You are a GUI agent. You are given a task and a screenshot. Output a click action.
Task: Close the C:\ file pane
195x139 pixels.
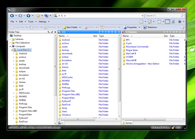tap(119, 32)
